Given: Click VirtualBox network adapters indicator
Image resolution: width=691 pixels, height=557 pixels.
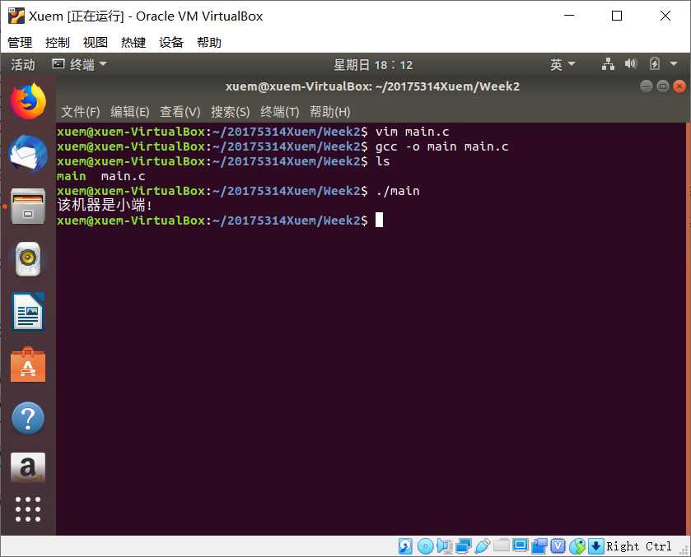Looking at the screenshot, I should tap(463, 546).
